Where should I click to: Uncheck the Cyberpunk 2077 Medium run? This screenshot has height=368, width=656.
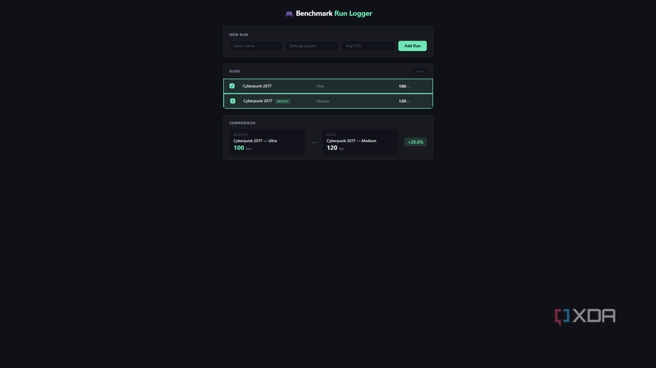click(233, 101)
